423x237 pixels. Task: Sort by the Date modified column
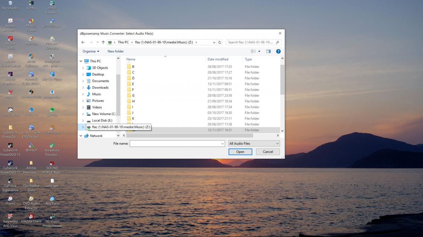coord(218,59)
